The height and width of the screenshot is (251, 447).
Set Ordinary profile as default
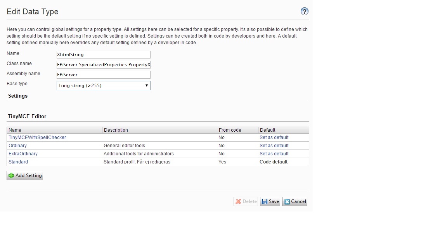274,145
